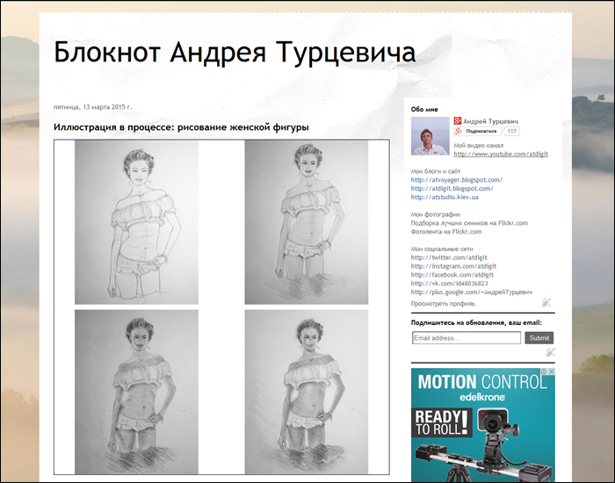This screenshot has width=615, height=483.
Task: Open the youtube.com/atdigit link
Action: 501,154
